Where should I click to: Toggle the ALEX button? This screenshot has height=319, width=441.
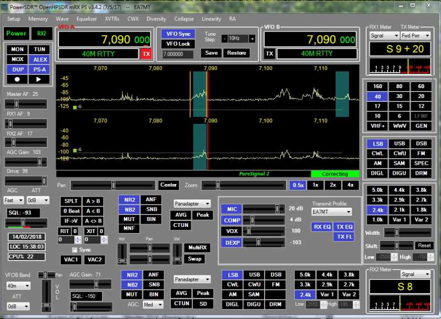click(x=39, y=60)
